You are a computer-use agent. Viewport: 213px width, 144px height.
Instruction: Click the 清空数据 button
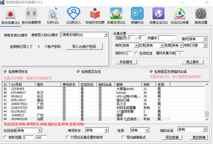point(199,137)
